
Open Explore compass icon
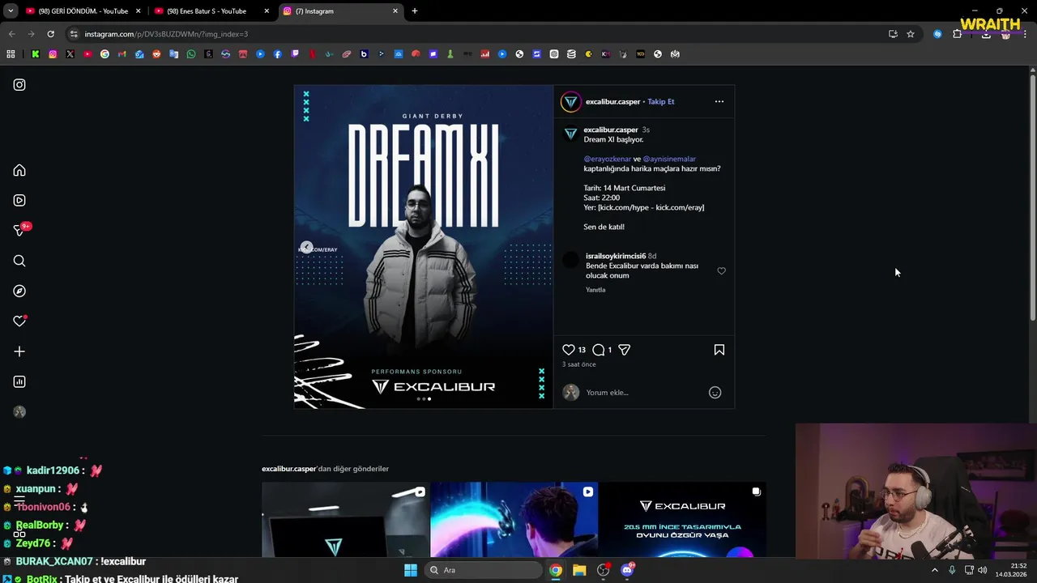(x=19, y=291)
